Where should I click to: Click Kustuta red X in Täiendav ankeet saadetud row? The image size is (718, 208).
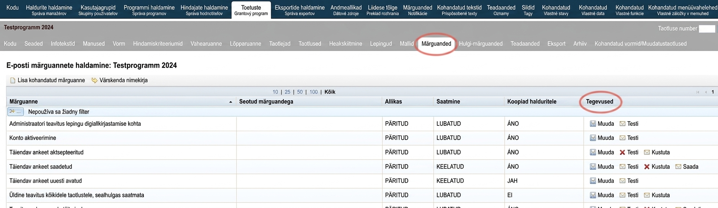tap(647, 167)
